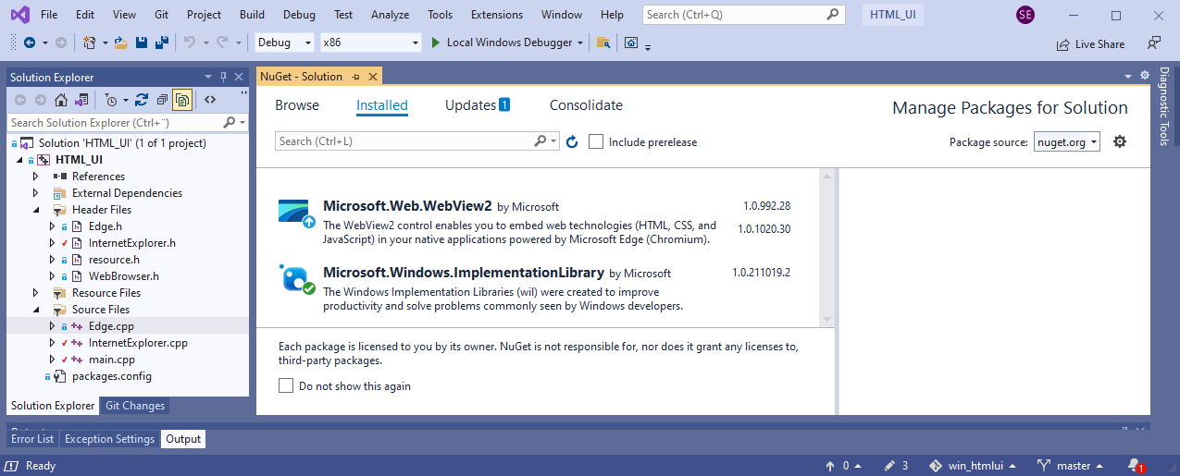The image size is (1180, 476).
Task: Close the NuGet - Solution tab
Action: pos(372,77)
